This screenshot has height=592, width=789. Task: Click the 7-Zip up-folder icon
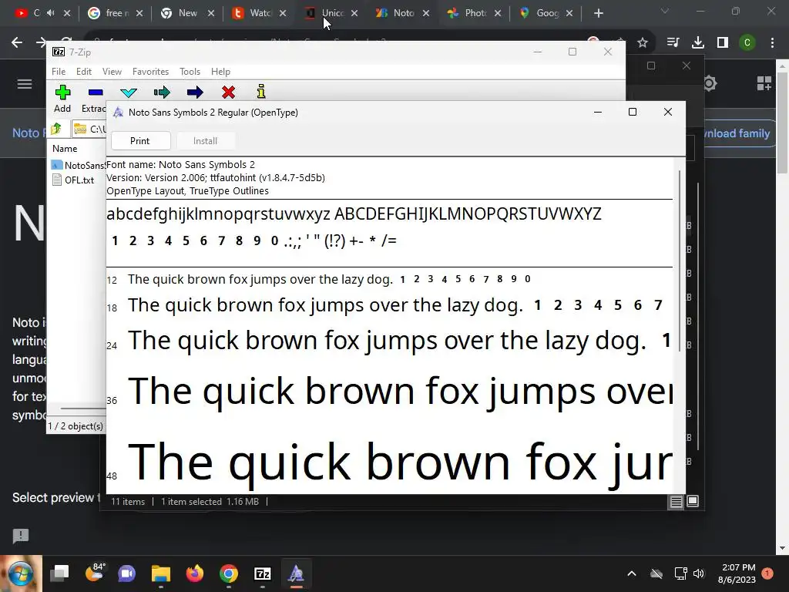(x=56, y=129)
